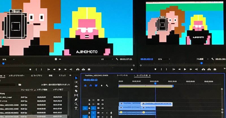Select the Track Select Forward tool
The height and width of the screenshot is (118, 226).
[x=76, y=82]
